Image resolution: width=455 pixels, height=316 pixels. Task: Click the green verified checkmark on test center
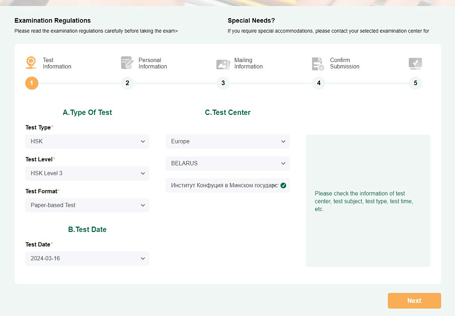tap(283, 186)
